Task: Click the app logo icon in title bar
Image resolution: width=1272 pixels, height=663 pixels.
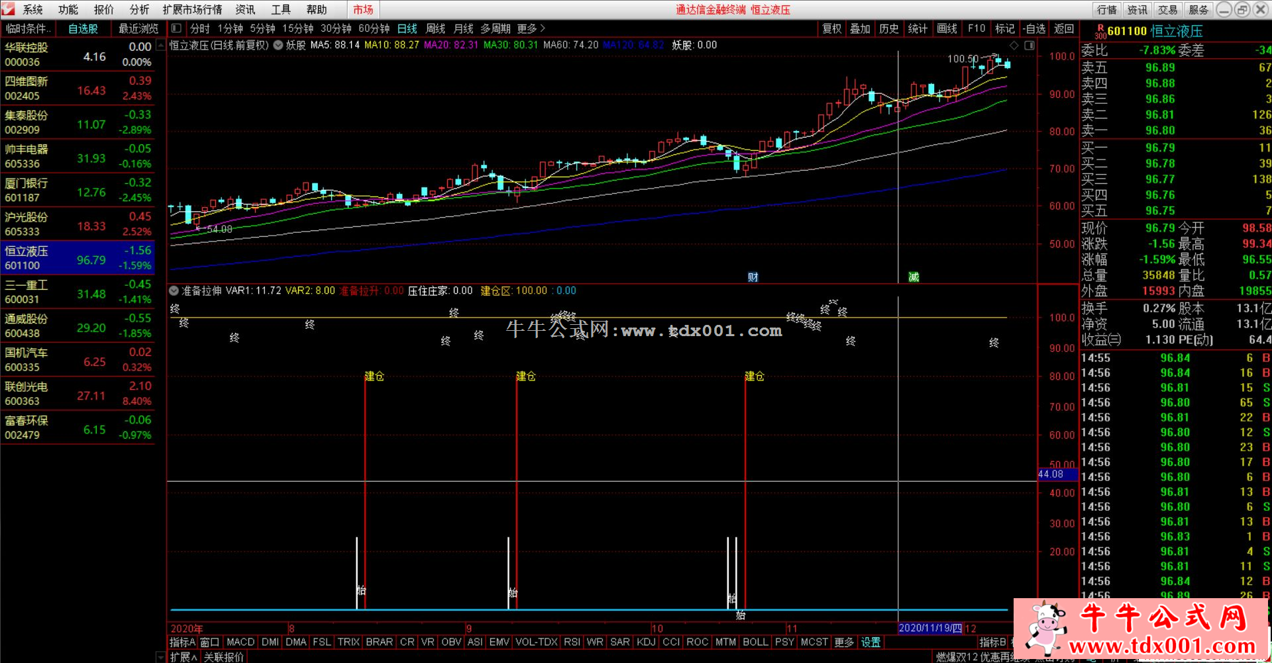Action: [9, 9]
